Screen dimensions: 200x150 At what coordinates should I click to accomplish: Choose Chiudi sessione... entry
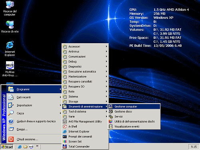(x=34, y=139)
